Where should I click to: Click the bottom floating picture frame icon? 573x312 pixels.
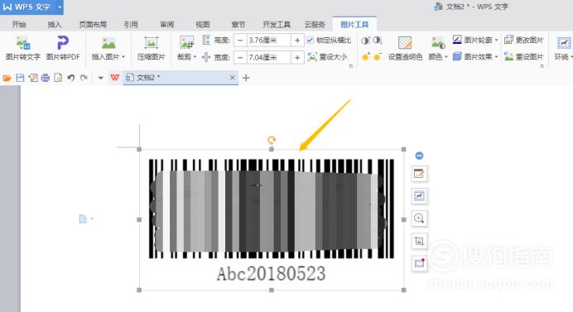click(419, 263)
